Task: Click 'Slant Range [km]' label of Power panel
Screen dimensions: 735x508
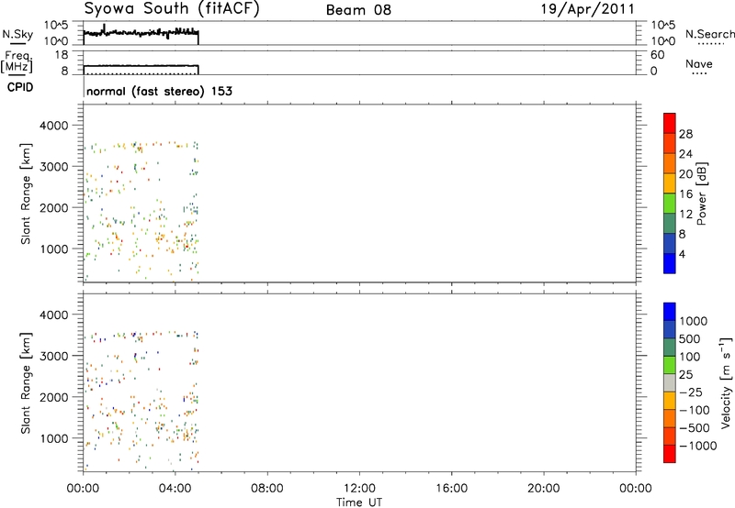Action: [26, 193]
